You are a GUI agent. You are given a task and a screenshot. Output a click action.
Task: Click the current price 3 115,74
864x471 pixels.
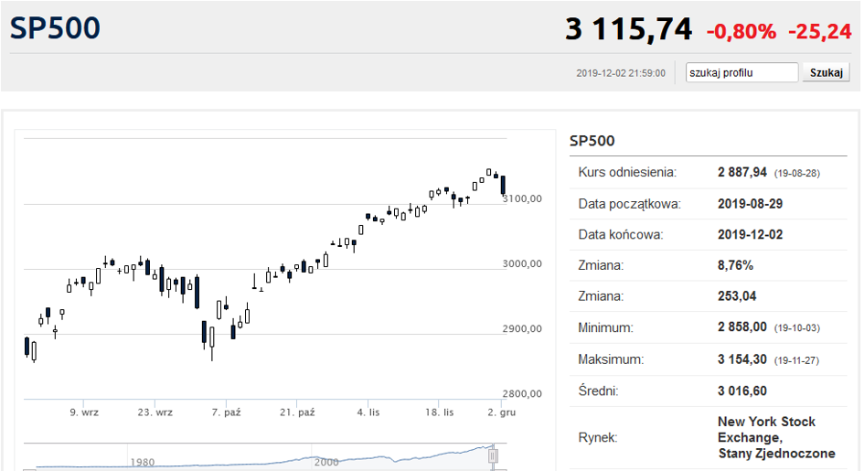[x=628, y=29]
